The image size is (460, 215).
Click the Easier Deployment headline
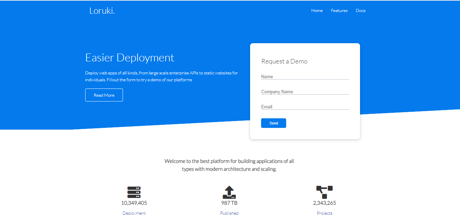click(130, 57)
